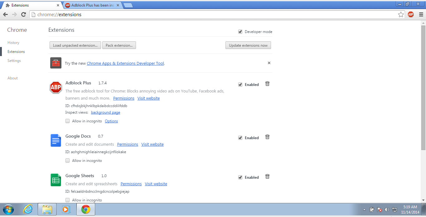Image resolution: width=426 pixels, height=217 pixels.
Task: Click the Chrome taskbar icon
Action: 86,210
